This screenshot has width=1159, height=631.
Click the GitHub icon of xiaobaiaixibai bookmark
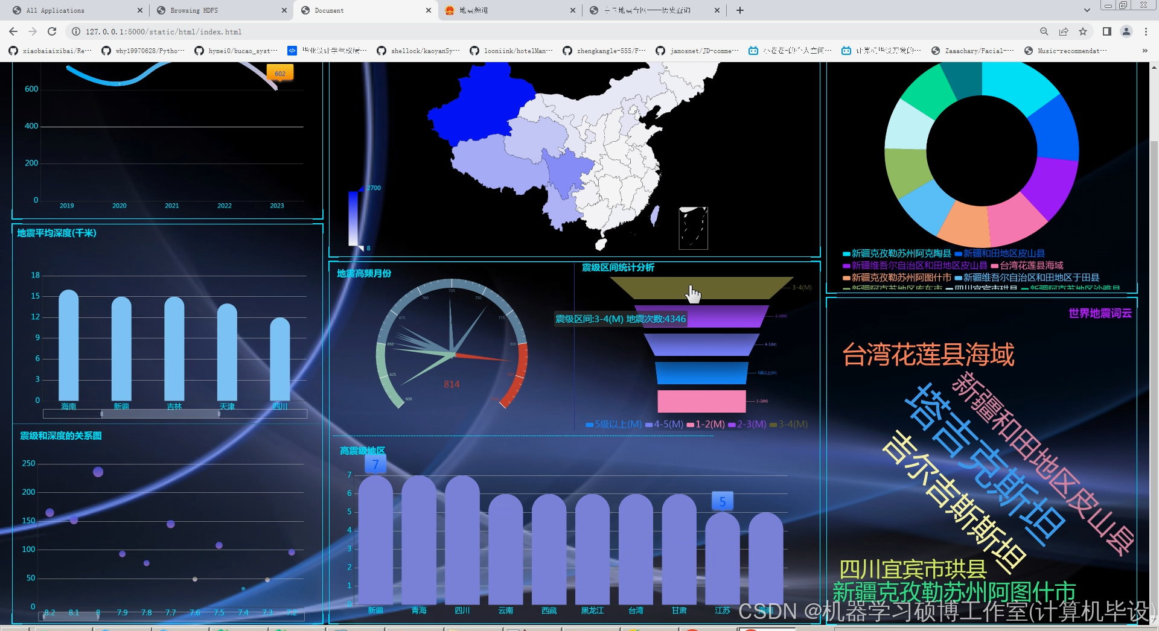pos(13,51)
